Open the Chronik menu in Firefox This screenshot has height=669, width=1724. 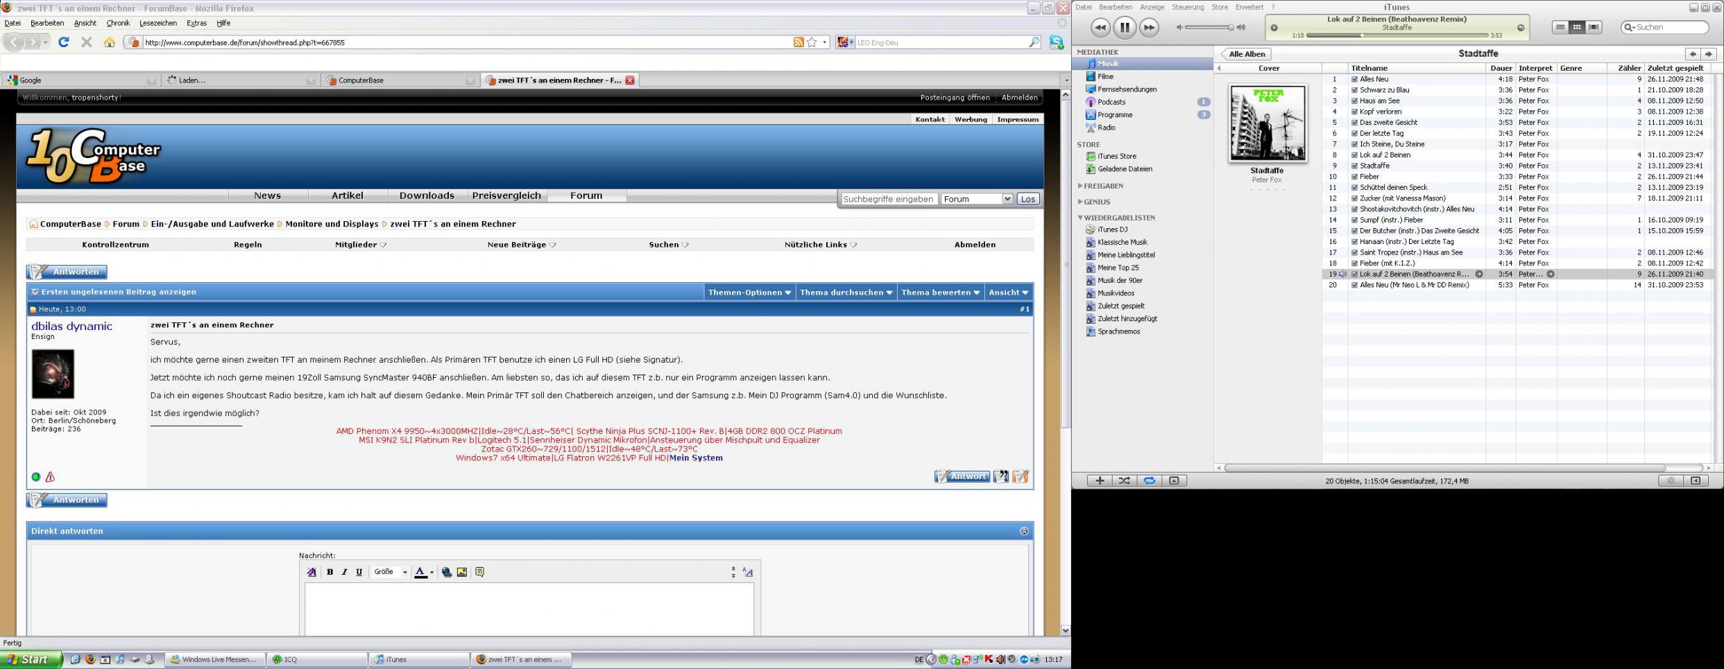point(118,23)
